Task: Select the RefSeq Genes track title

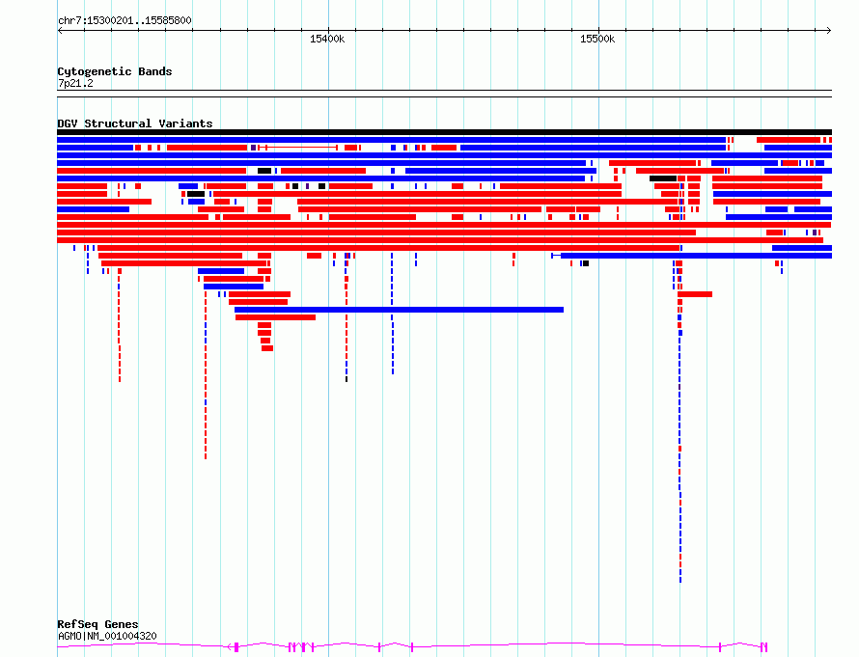Action: tap(97, 624)
